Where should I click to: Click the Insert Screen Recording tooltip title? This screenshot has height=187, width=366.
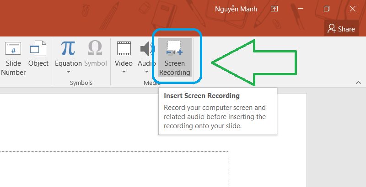point(202,96)
